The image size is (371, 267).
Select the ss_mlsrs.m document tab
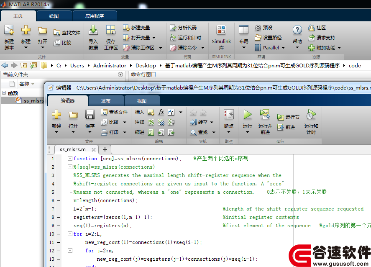73,149
